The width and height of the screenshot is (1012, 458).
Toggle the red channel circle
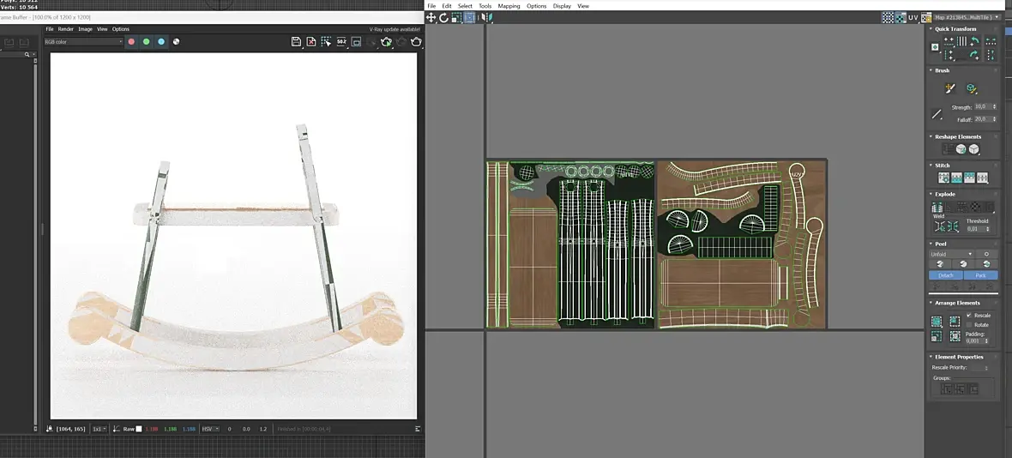pyautogui.click(x=131, y=41)
